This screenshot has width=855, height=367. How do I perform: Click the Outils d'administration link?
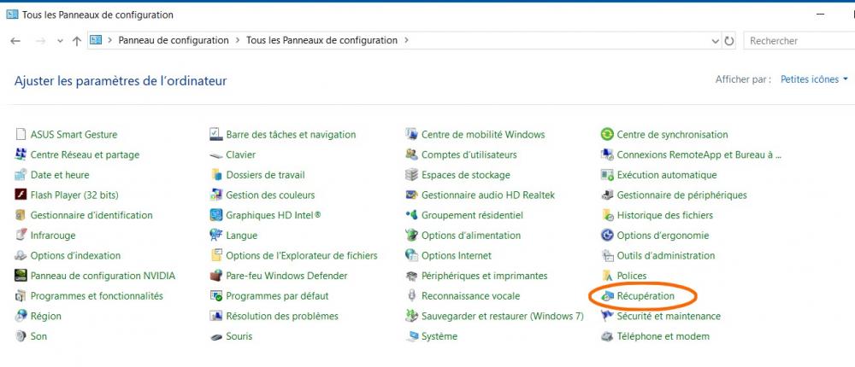pyautogui.click(x=666, y=255)
